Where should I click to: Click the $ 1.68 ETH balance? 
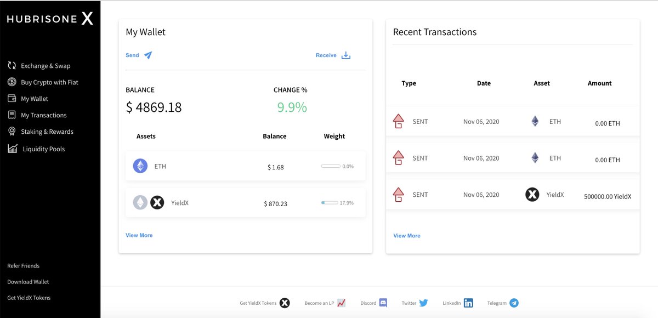[276, 167]
